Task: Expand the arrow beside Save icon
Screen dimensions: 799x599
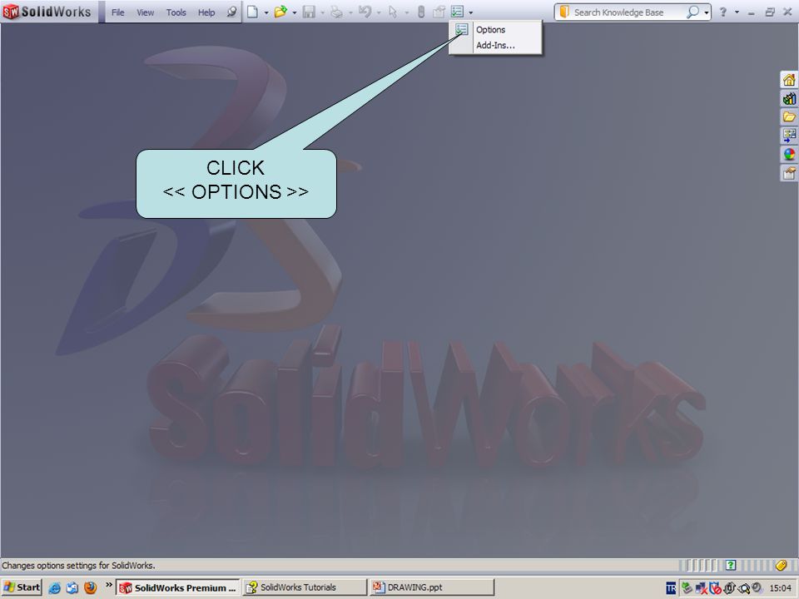Action: click(323, 12)
